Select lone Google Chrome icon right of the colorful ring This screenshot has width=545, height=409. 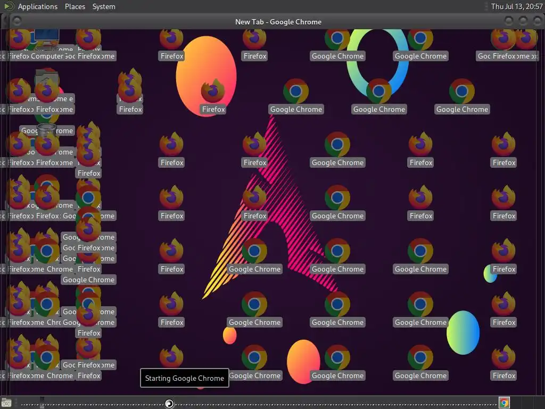pyautogui.click(x=462, y=91)
